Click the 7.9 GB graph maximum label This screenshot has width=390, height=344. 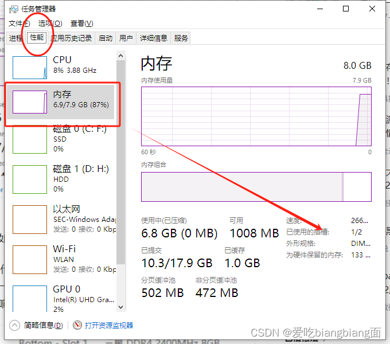(x=362, y=80)
